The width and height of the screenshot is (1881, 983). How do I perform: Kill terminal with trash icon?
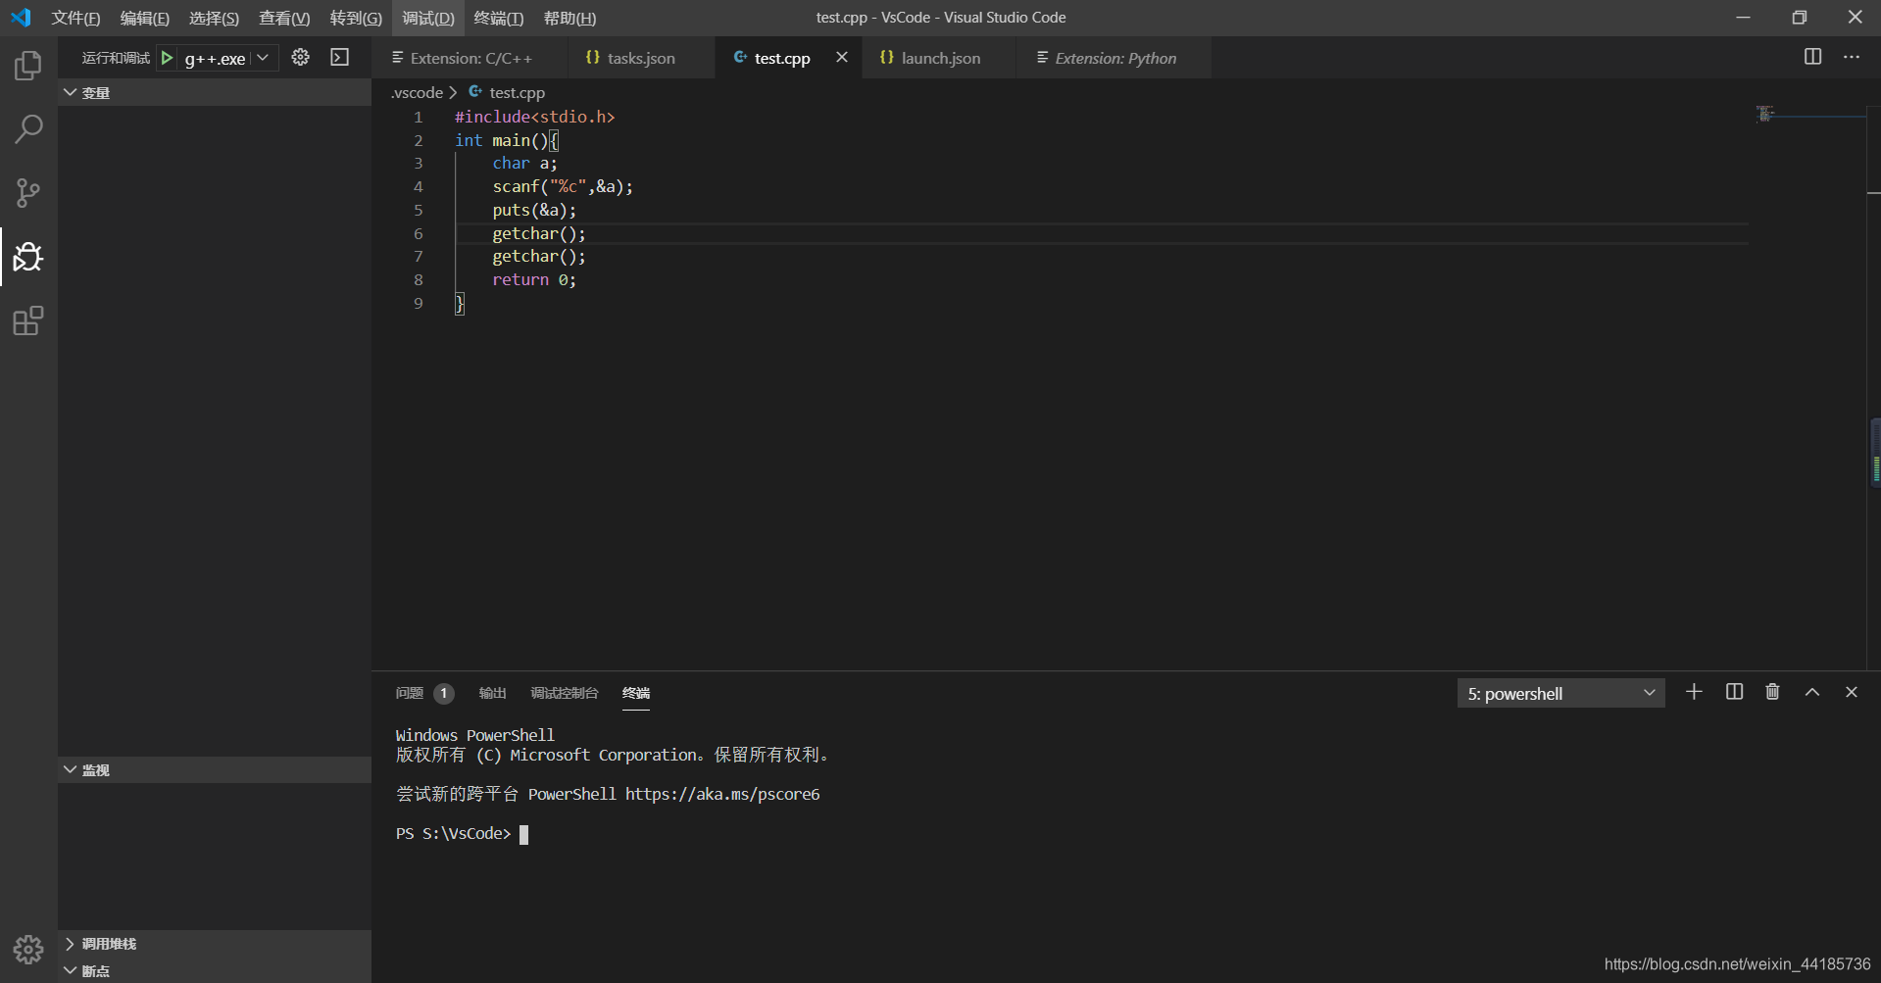pyautogui.click(x=1772, y=692)
